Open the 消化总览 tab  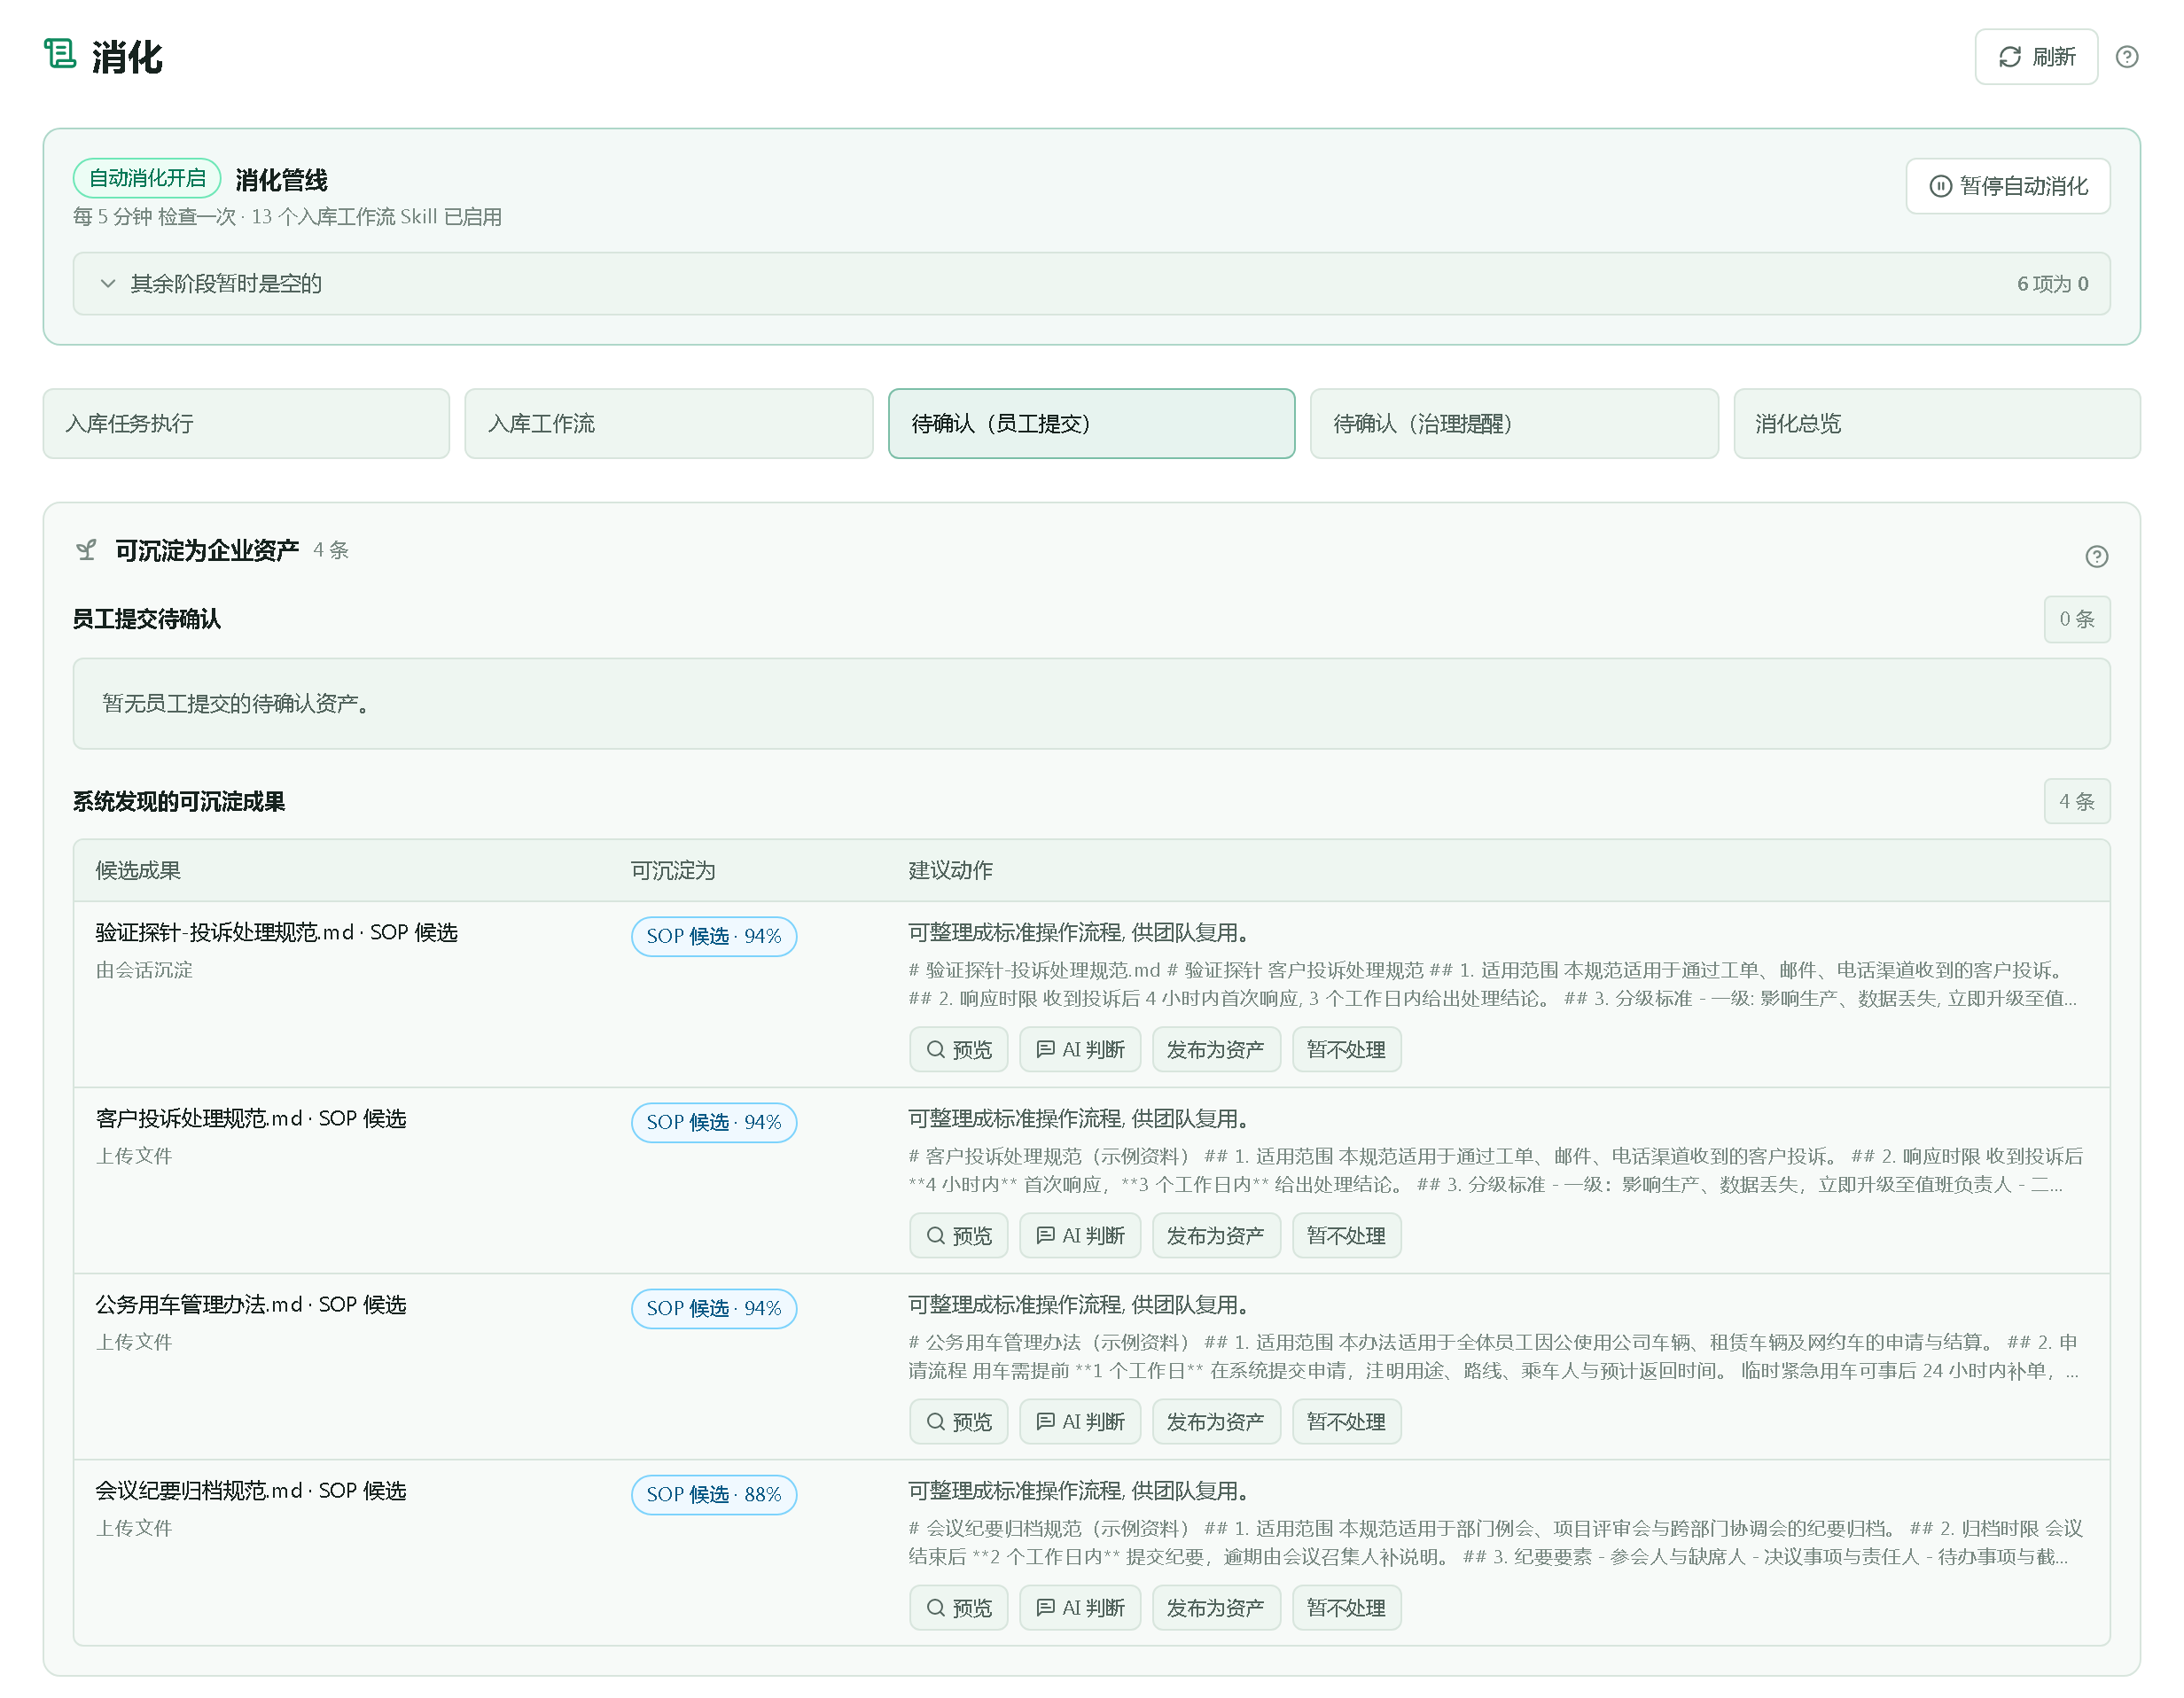(x=1936, y=424)
